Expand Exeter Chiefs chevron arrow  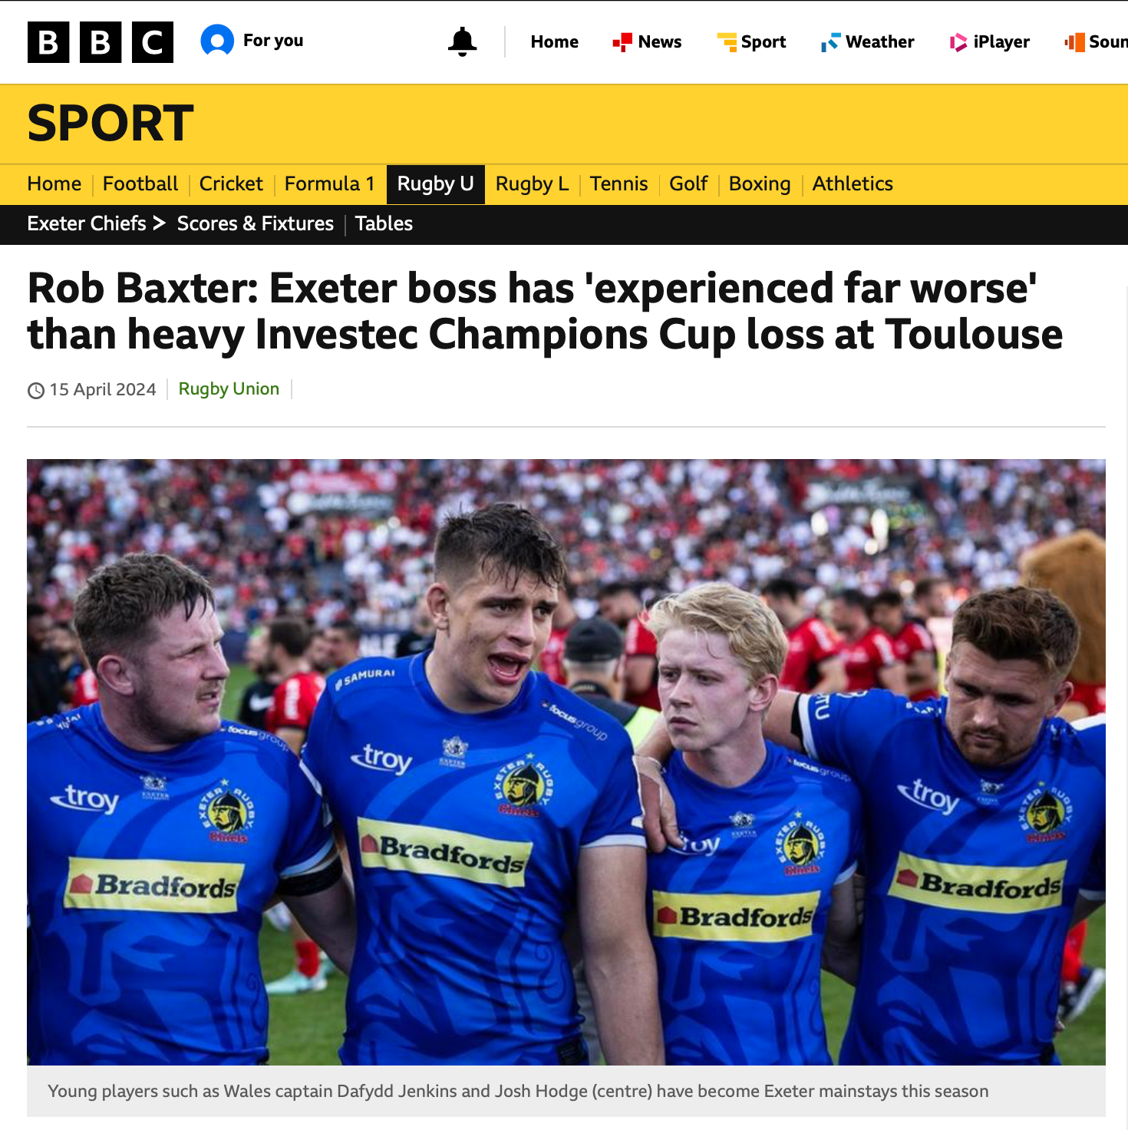point(159,223)
